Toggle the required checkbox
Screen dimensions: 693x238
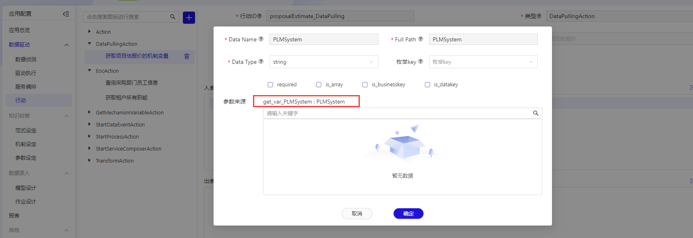pos(270,85)
